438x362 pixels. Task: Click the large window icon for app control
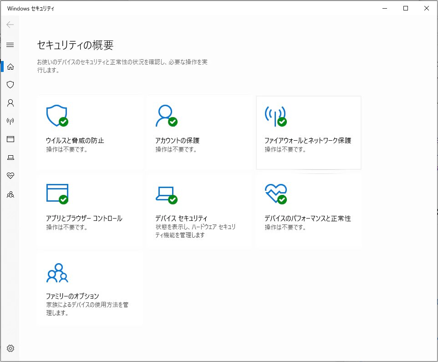(x=57, y=194)
